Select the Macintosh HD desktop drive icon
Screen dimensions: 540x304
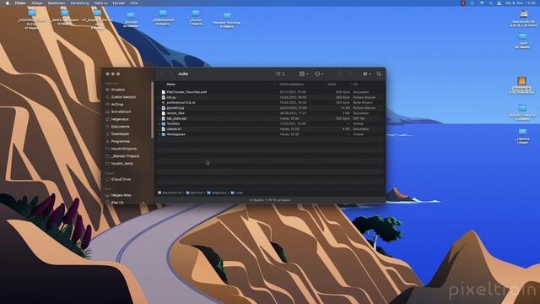click(523, 14)
